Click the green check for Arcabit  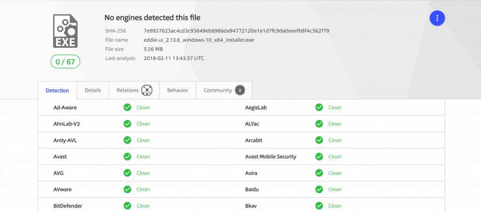pos(319,140)
